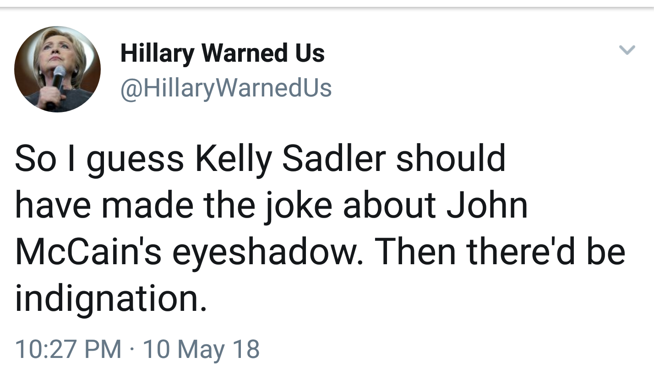Click the word indignation in the tweet
The width and height of the screenshot is (654, 384).
click(x=110, y=299)
